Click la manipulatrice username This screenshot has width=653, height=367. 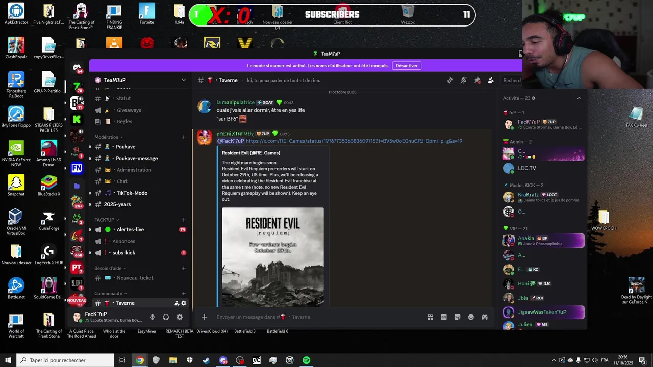pyautogui.click(x=235, y=102)
